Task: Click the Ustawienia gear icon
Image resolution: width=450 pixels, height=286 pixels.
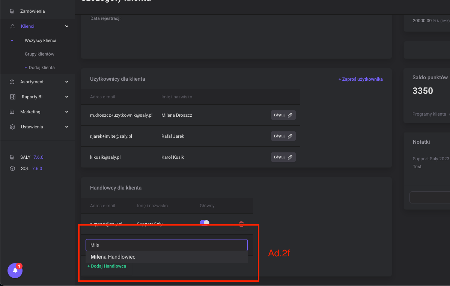Action: pos(12,127)
